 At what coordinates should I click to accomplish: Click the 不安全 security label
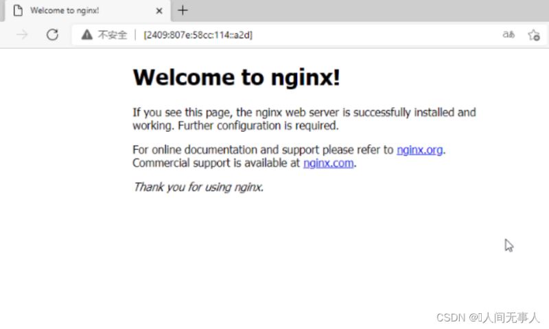113,35
